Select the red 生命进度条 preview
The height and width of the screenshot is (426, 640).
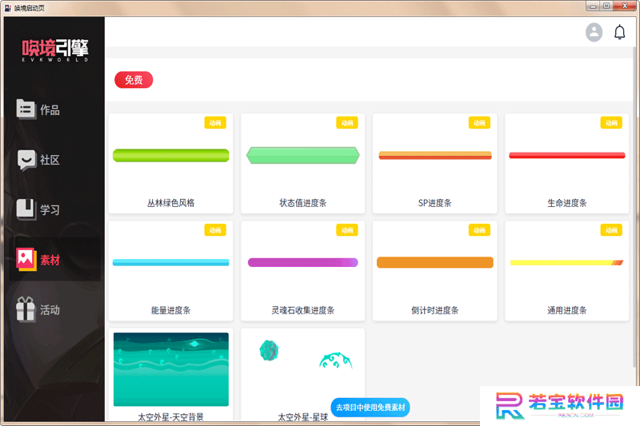coord(567,155)
